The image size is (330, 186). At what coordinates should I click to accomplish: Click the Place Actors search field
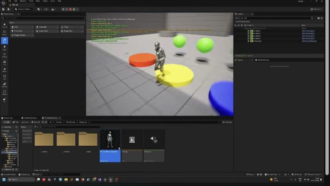(43, 18)
